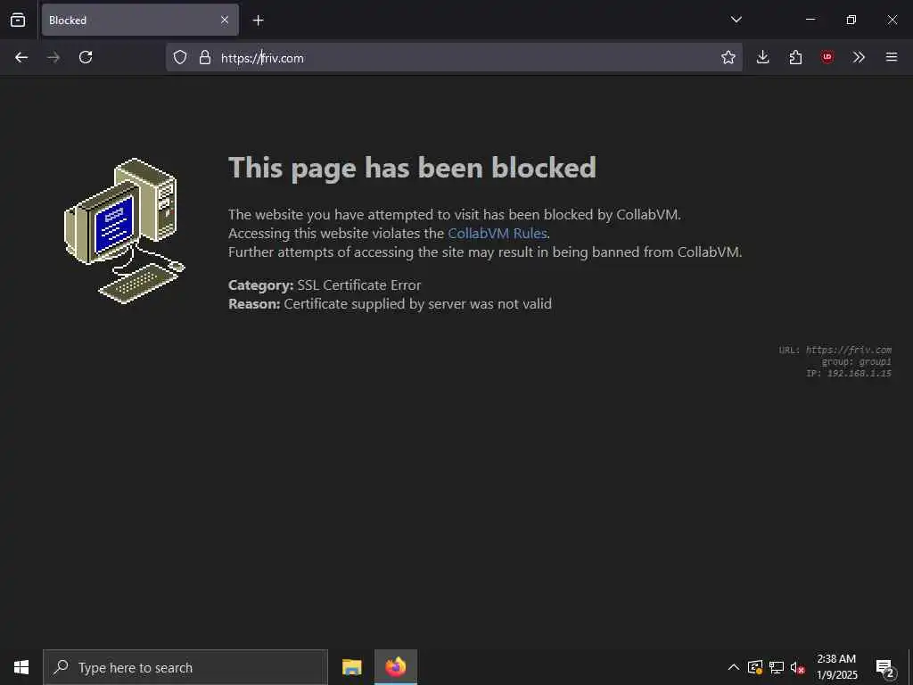Open File Explorer from the taskbar

click(351, 667)
